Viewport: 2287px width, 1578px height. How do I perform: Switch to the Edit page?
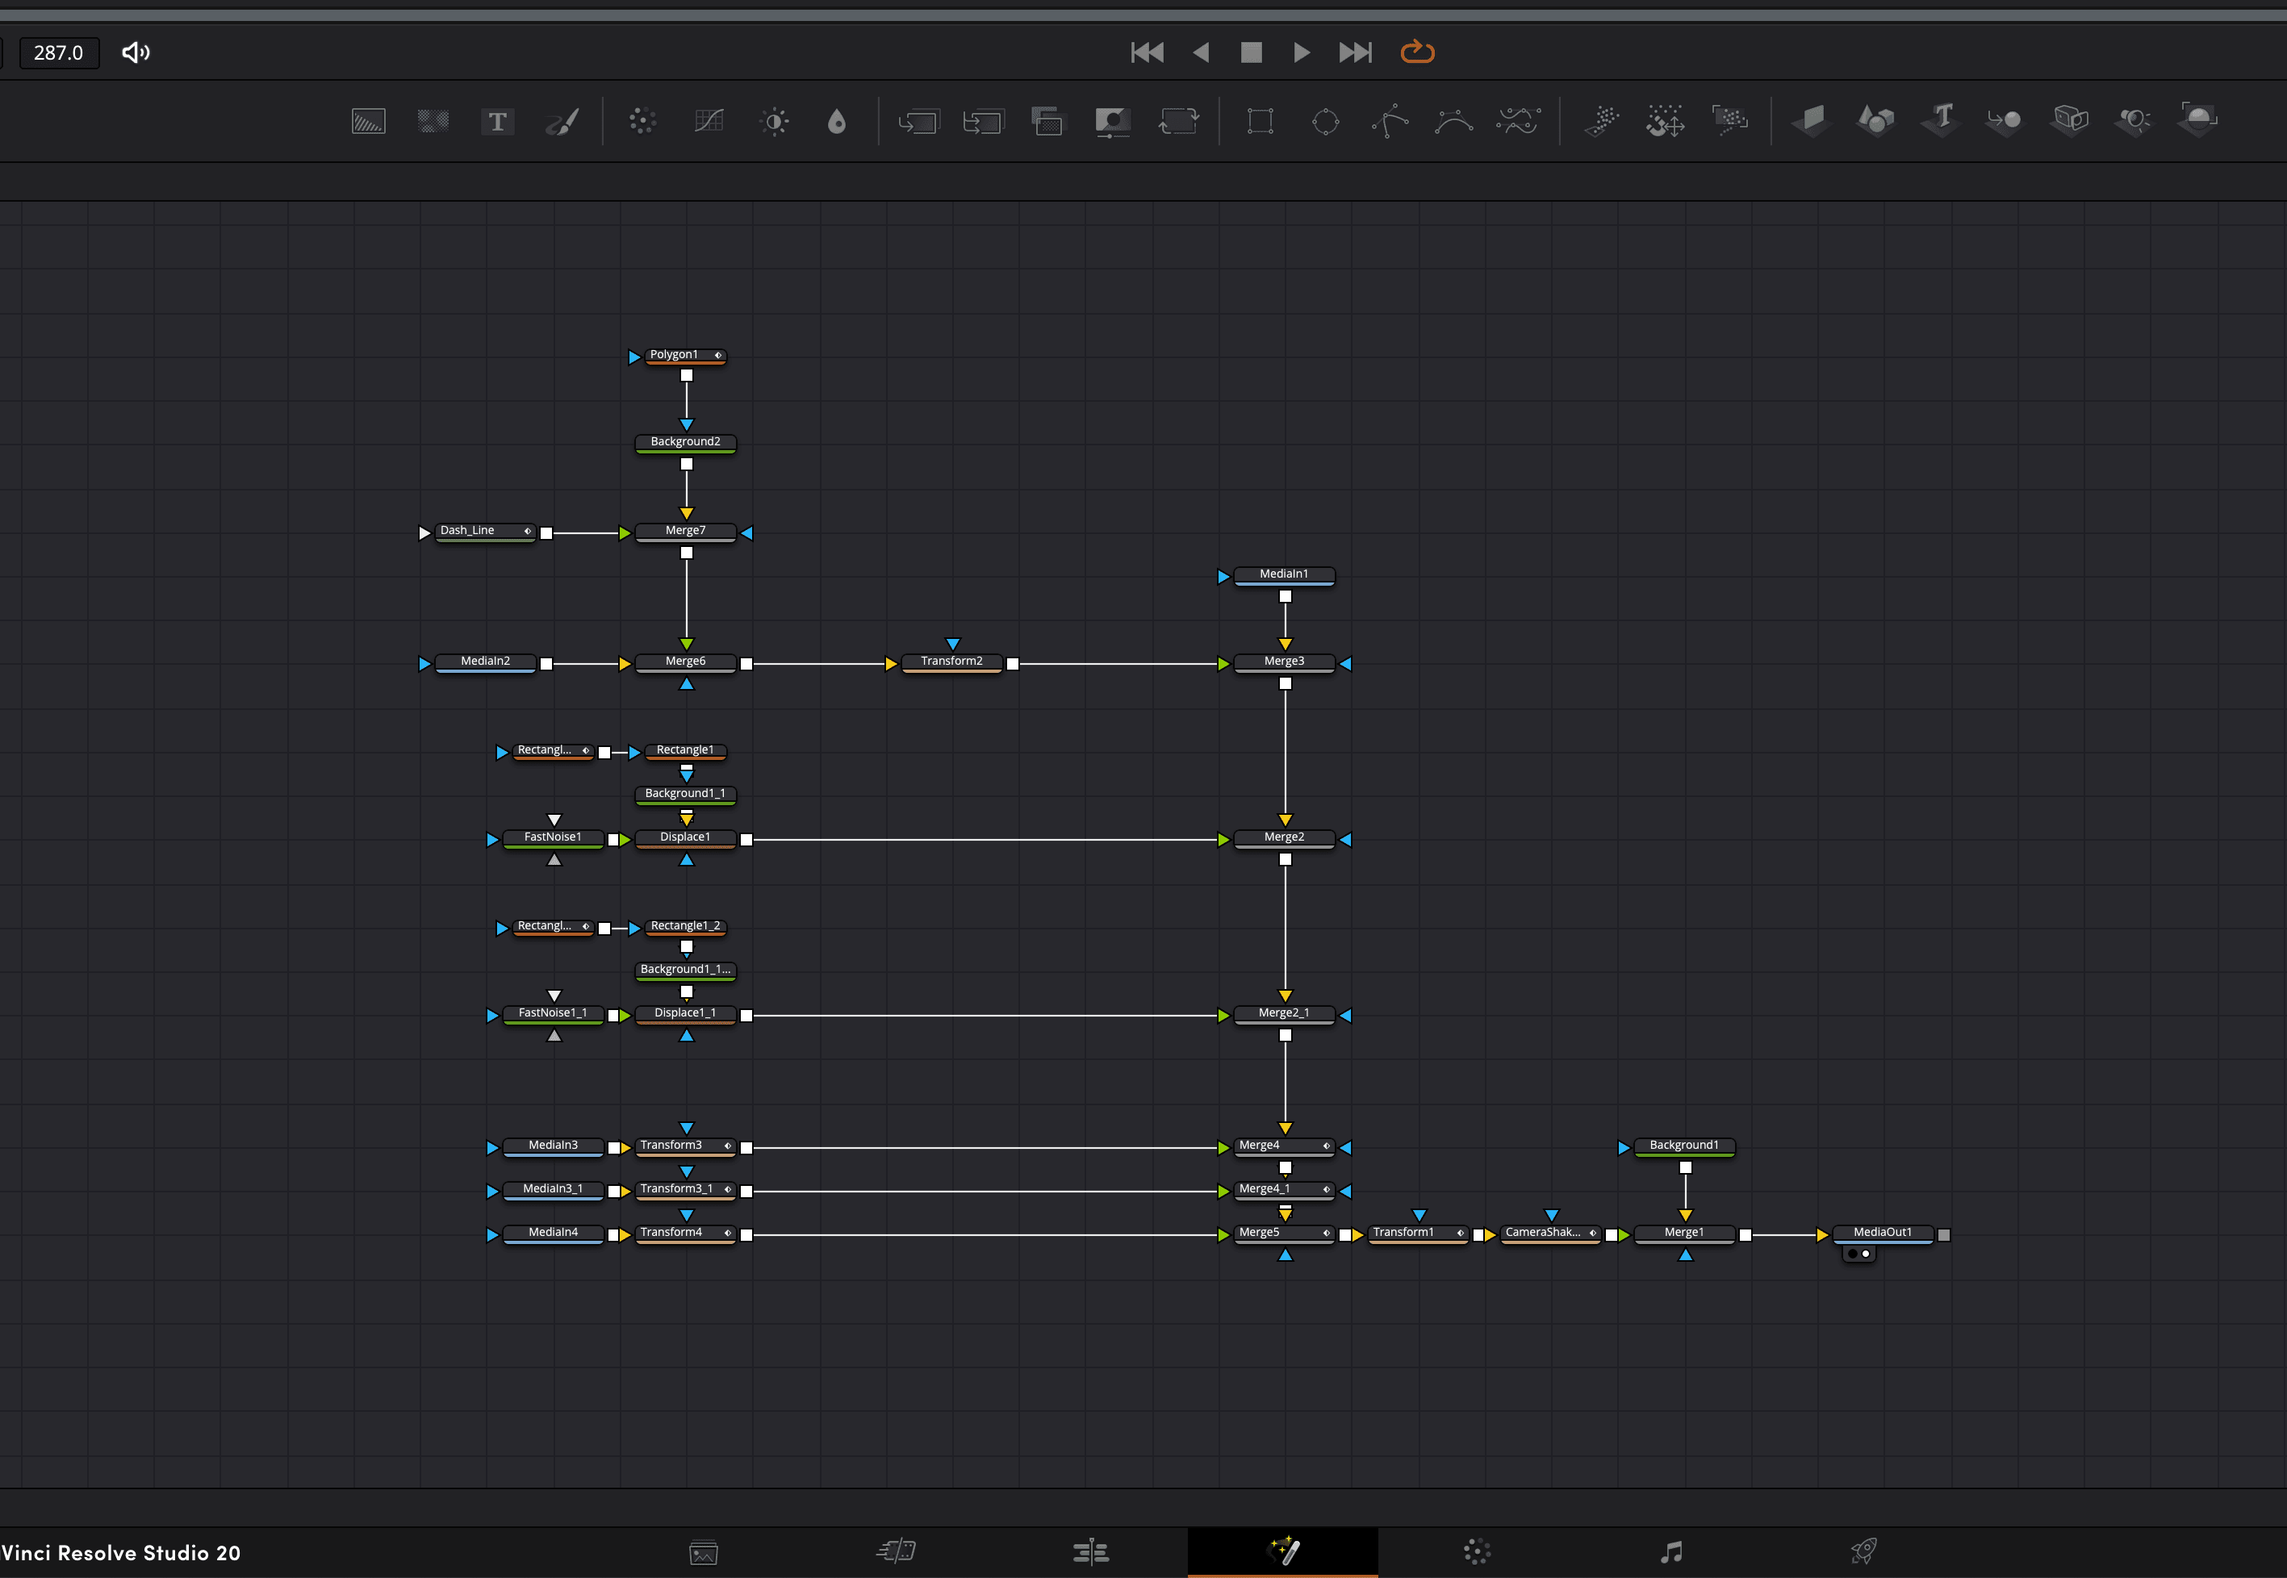1090,1551
